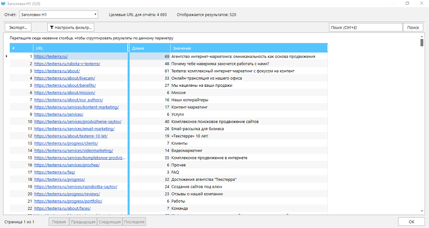This screenshot has width=429, height=228.
Task: Click the Экспорт button
Action: pyautogui.click(x=18, y=27)
